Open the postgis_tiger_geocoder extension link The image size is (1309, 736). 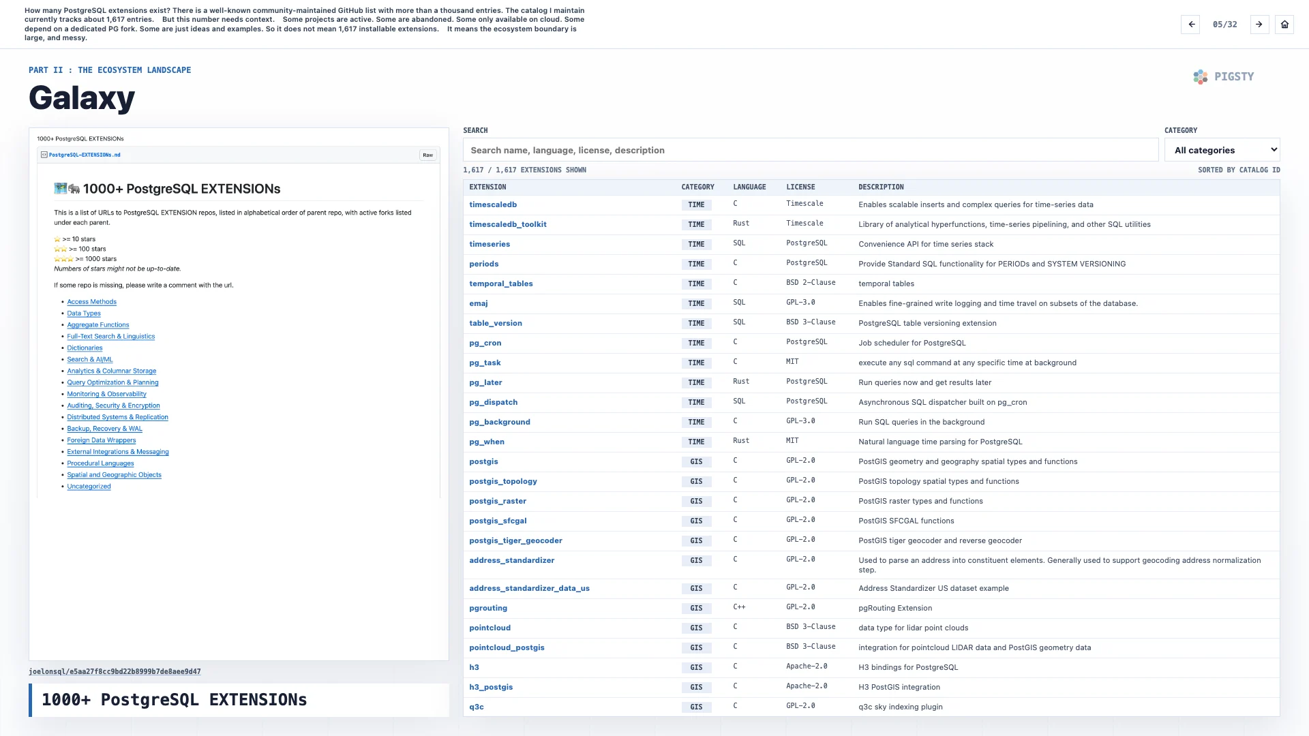point(516,541)
